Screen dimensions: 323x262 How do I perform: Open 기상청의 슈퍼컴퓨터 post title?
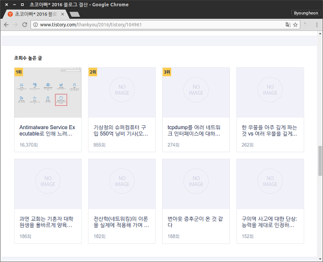(121, 130)
